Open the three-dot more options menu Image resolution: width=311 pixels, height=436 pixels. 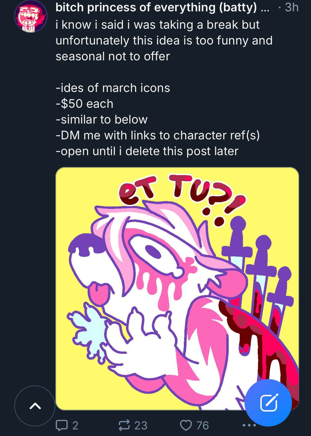249,425
